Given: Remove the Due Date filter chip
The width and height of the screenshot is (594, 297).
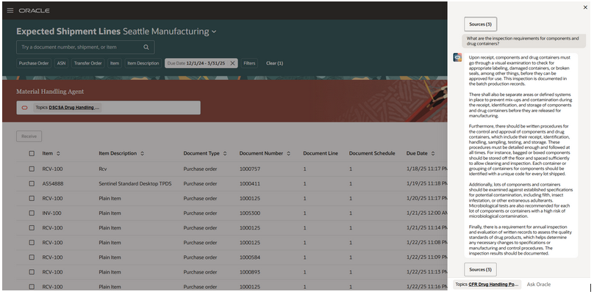Looking at the screenshot, I should (x=232, y=63).
